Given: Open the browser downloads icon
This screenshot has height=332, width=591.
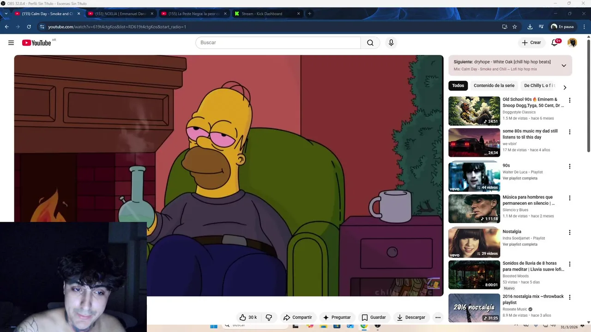Looking at the screenshot, I should click(x=530, y=27).
